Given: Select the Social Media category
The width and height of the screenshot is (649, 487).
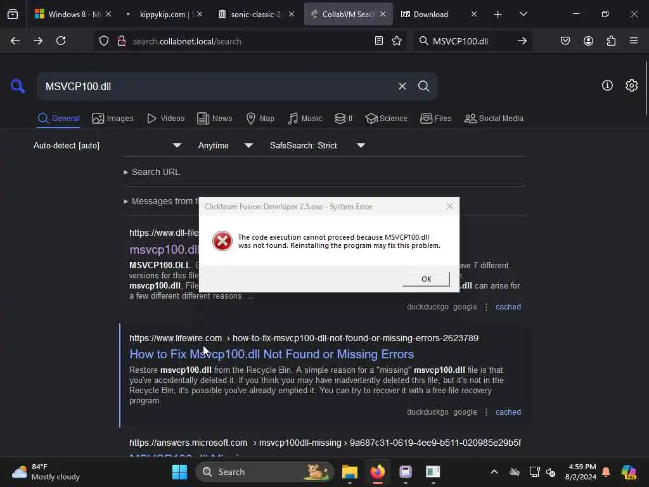Looking at the screenshot, I should tap(494, 119).
